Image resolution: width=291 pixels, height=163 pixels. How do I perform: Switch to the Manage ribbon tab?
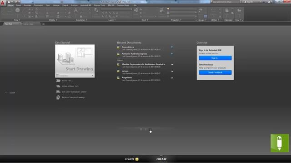click(56, 5)
